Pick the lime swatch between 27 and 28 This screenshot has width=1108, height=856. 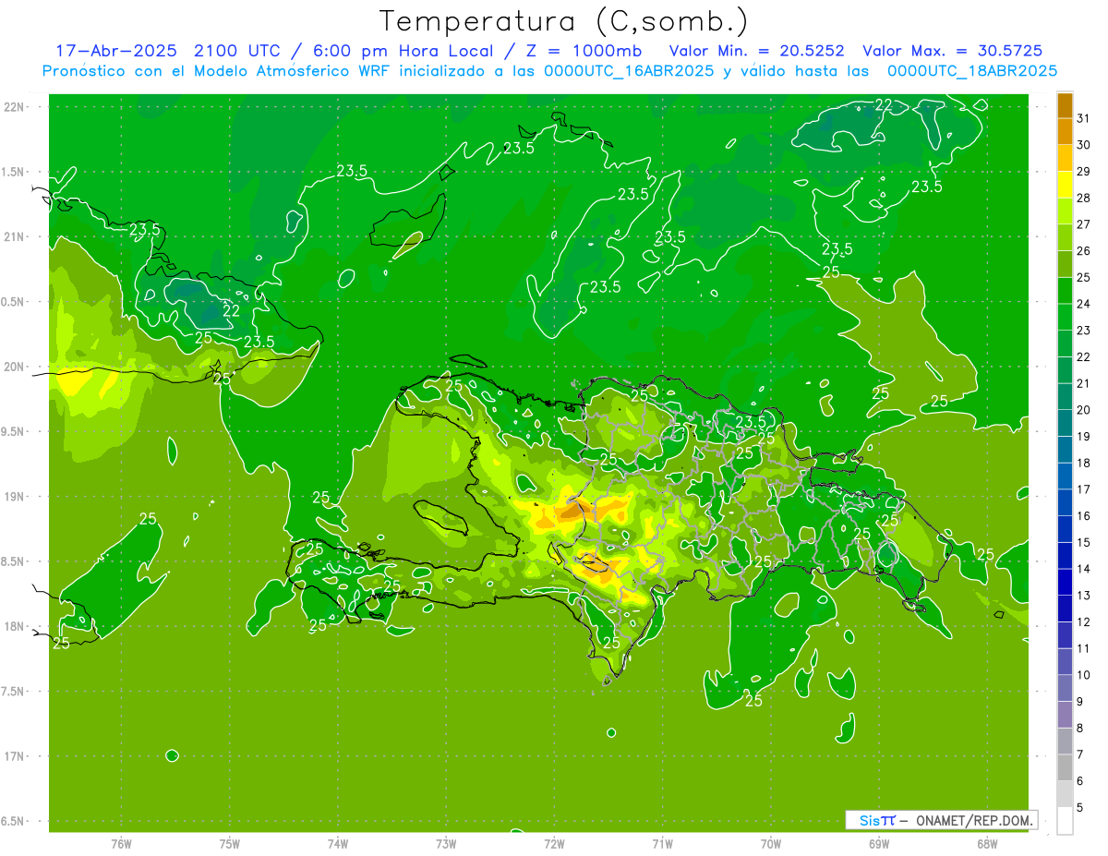pyautogui.click(x=1065, y=211)
